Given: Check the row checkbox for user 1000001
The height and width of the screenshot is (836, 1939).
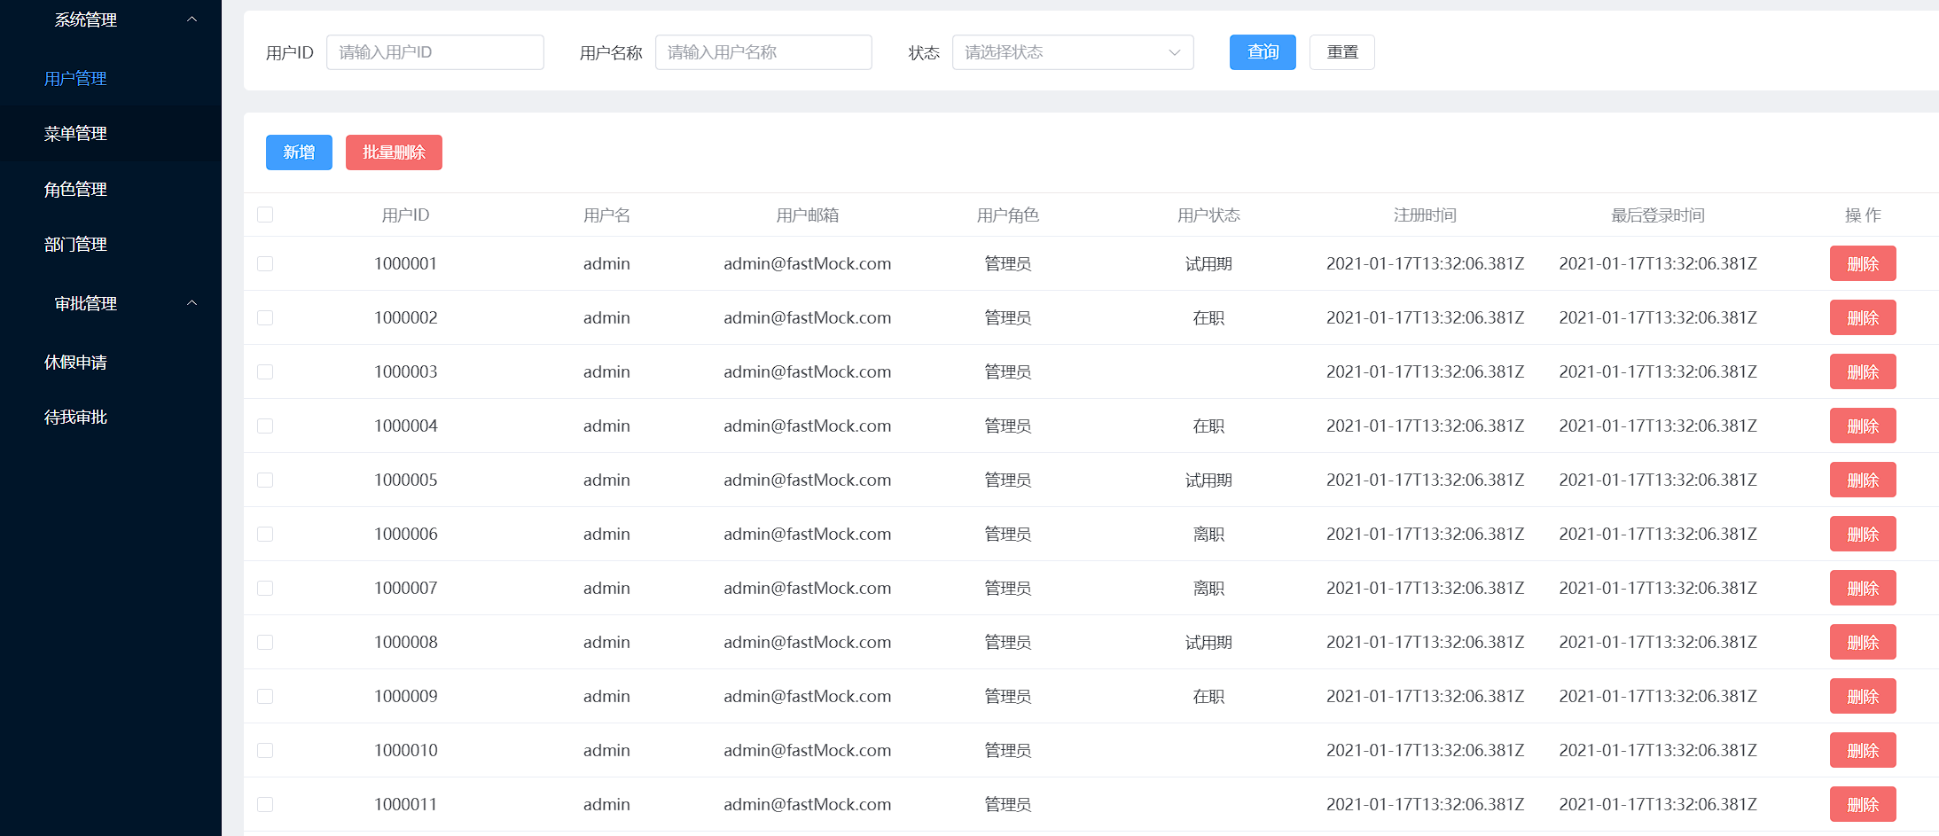Looking at the screenshot, I should coord(265,263).
